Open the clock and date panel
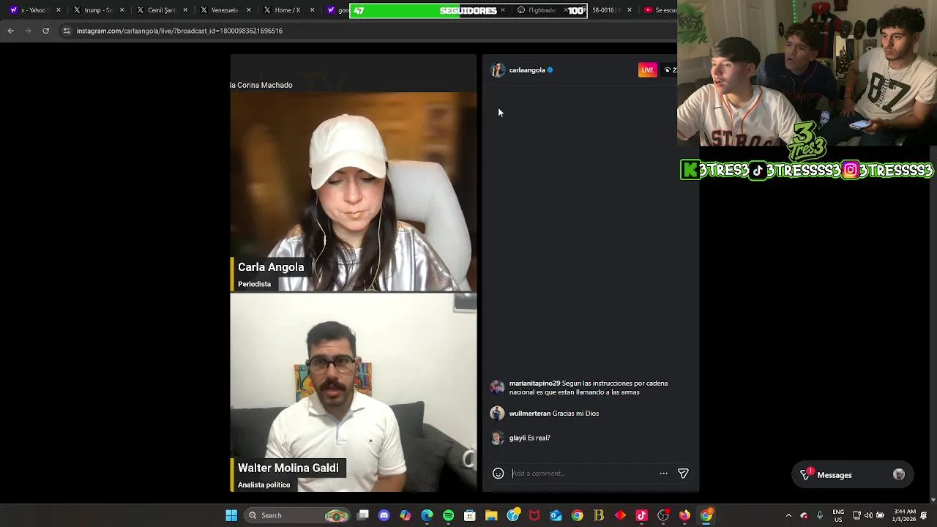Viewport: 937px width, 527px height. (905, 515)
